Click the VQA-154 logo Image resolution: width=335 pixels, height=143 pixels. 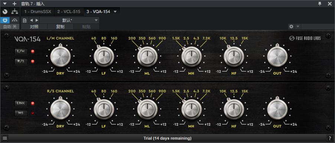[27, 39]
